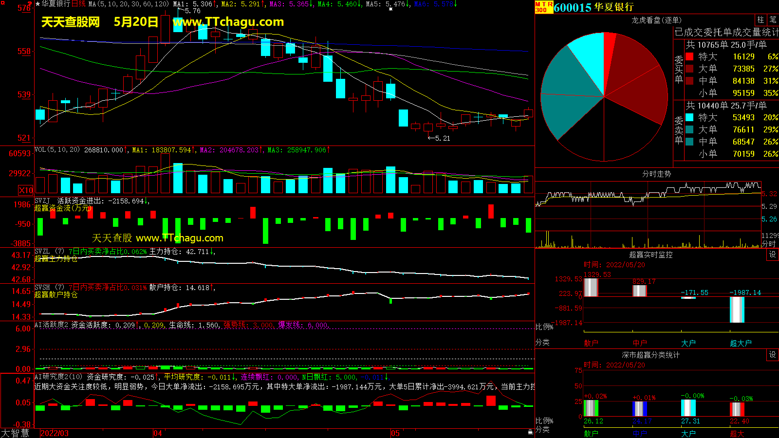Select the 散户 category in 超赢实时监控

click(591, 343)
